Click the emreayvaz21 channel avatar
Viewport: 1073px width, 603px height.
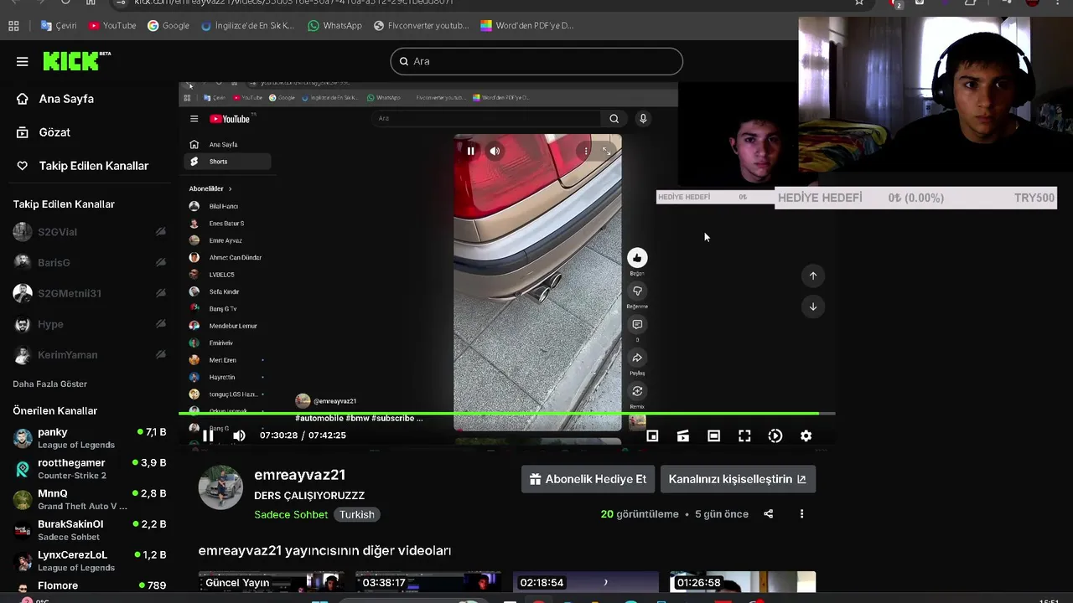point(220,487)
